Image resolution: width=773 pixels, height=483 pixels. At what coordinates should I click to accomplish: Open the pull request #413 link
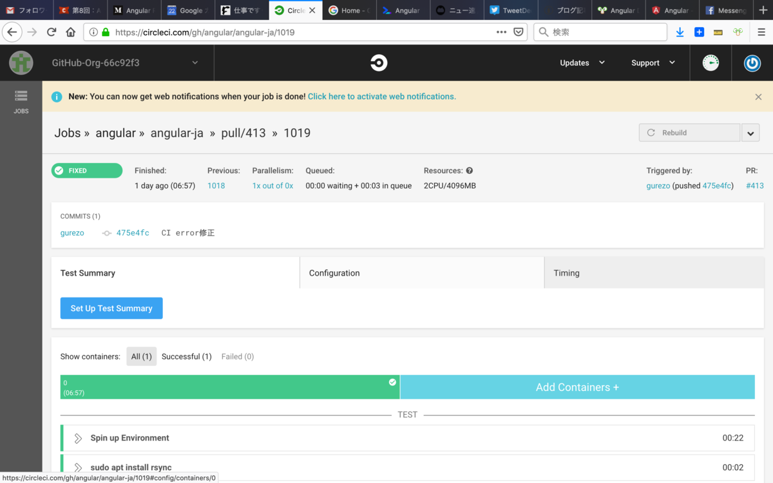[x=754, y=185]
